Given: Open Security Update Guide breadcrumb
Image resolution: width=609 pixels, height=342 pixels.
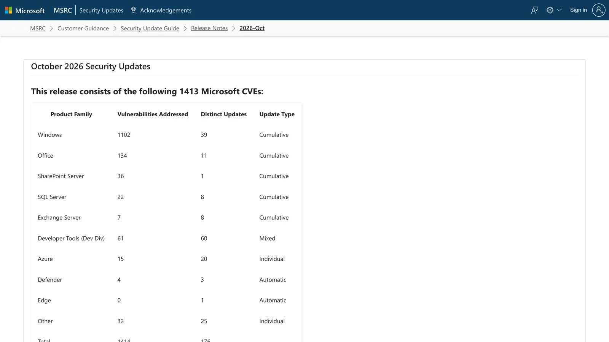Looking at the screenshot, I should pos(150,28).
